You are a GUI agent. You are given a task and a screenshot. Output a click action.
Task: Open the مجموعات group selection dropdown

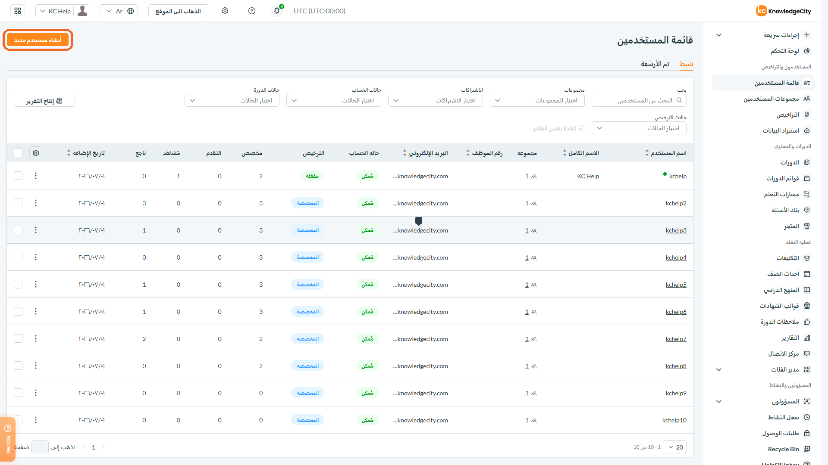tap(537, 100)
